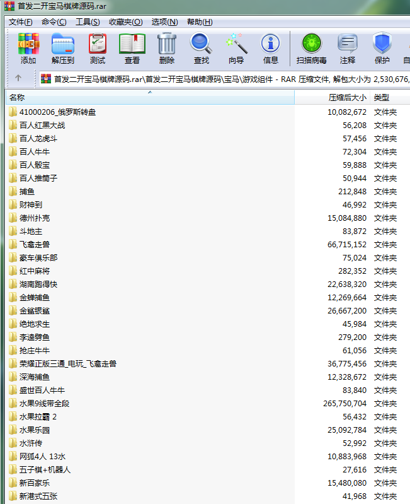Select the 德州扑克 folder icon

pos(13,218)
